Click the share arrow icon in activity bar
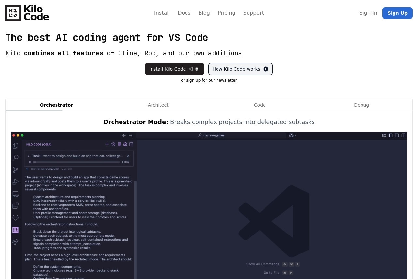 pyautogui.click(x=15, y=242)
